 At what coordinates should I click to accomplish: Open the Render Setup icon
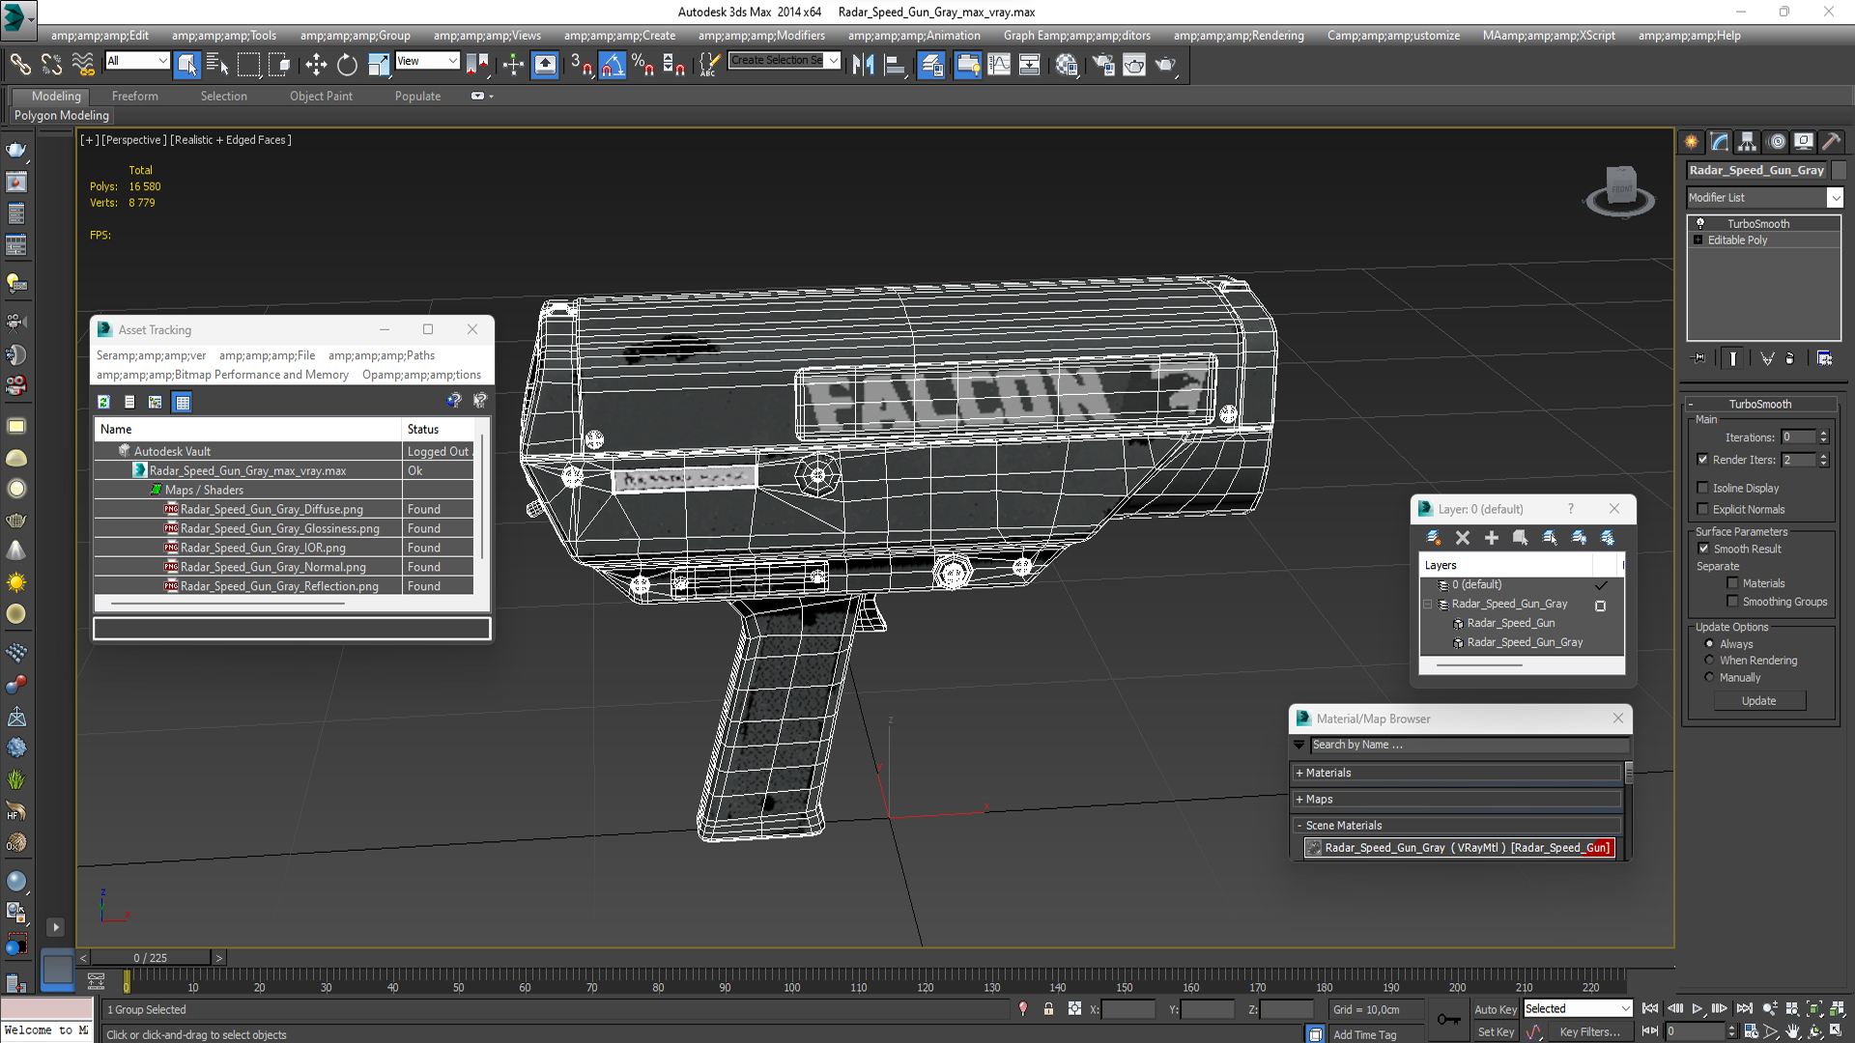[x=1103, y=65]
